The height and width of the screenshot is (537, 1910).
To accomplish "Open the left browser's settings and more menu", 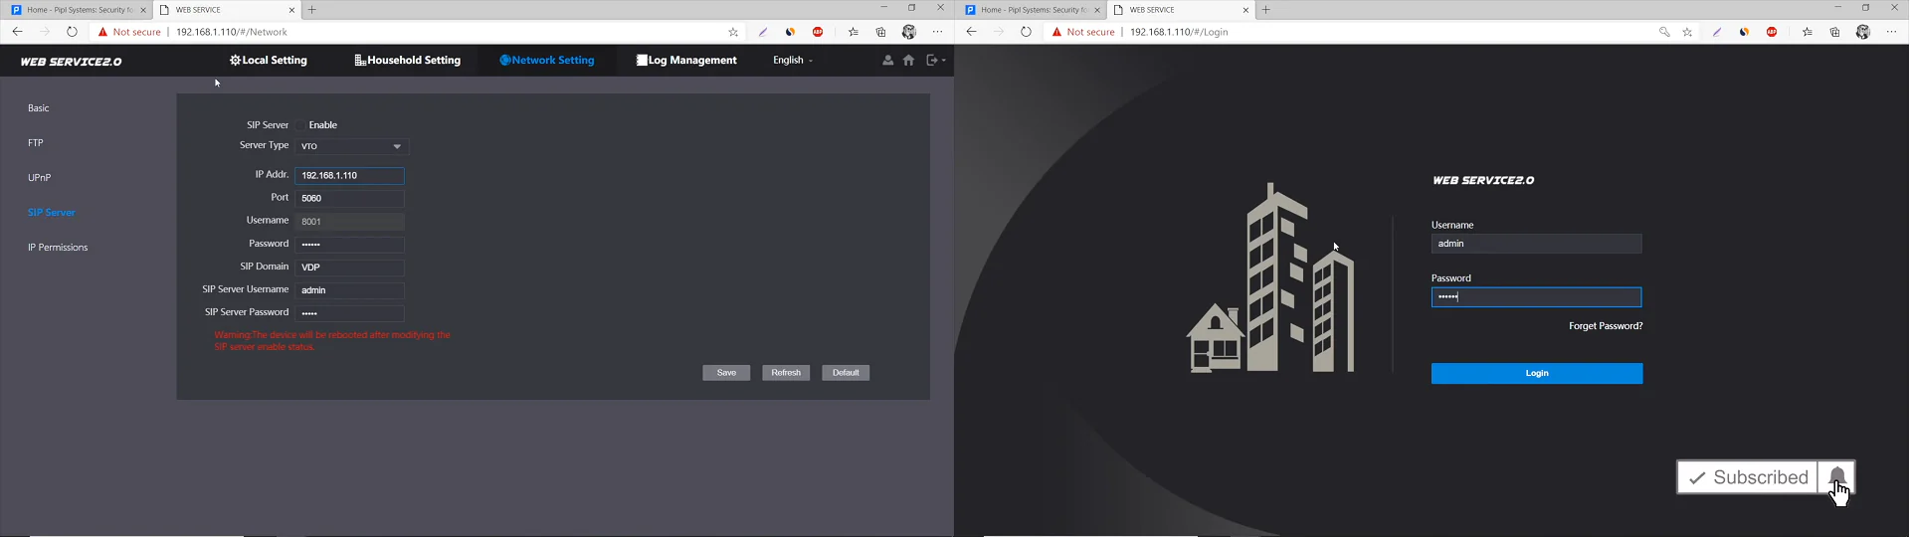I will tap(937, 32).
